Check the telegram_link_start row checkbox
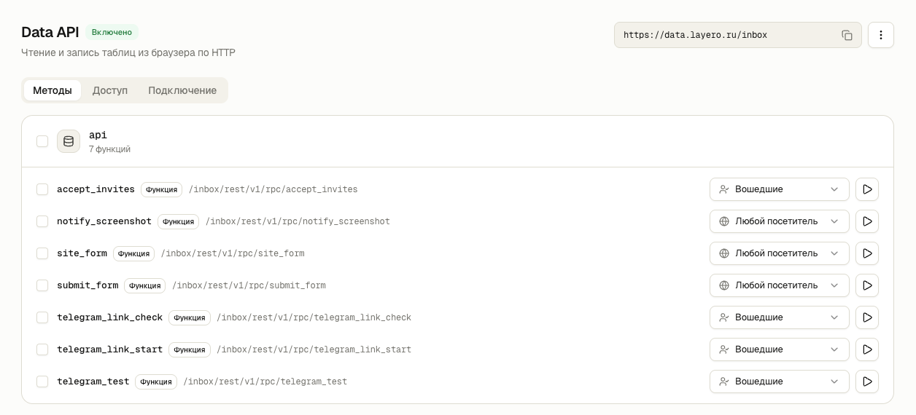 [42, 349]
